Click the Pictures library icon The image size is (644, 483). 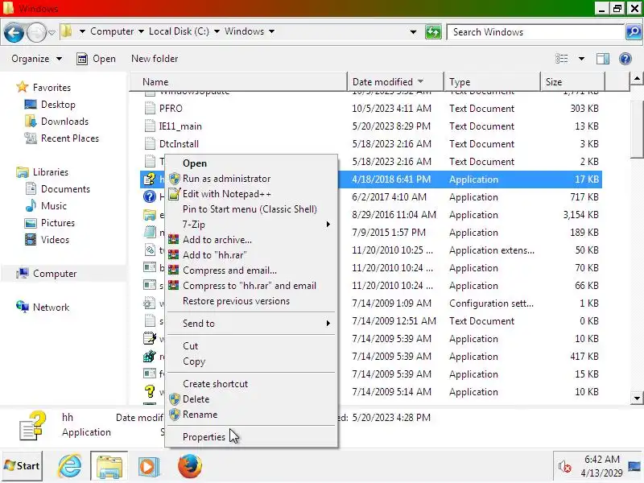(x=31, y=223)
